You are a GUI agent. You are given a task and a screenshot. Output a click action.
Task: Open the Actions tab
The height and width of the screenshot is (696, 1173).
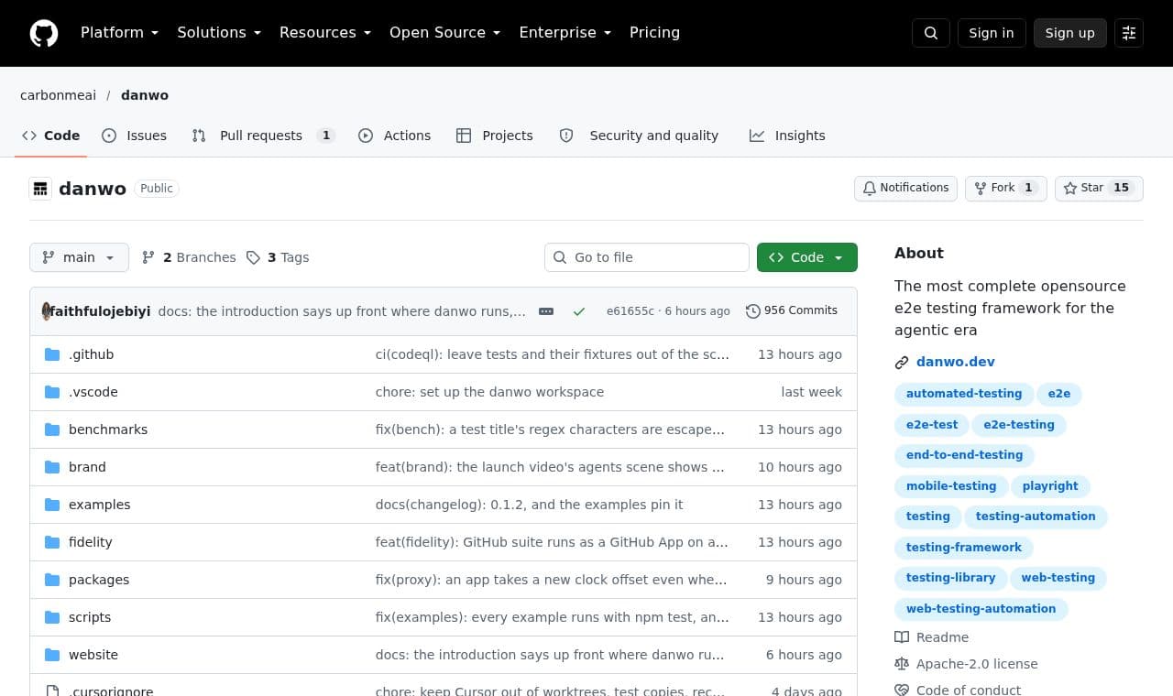click(395, 136)
